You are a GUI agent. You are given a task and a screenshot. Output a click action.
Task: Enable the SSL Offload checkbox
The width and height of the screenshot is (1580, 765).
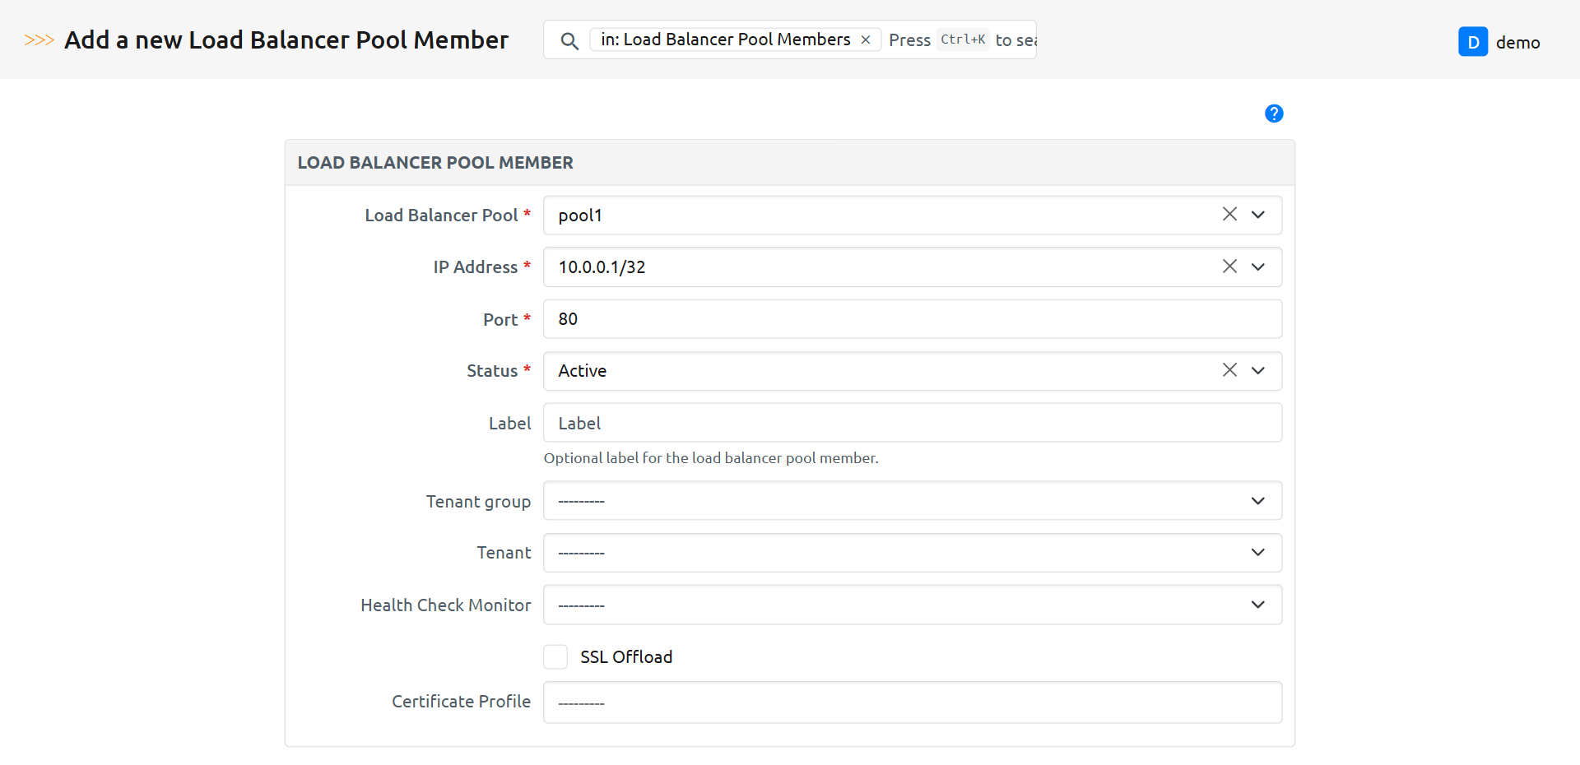click(555, 657)
